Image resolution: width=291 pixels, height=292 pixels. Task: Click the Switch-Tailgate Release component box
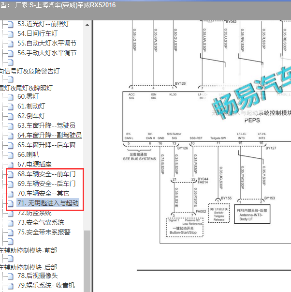(x=219, y=213)
